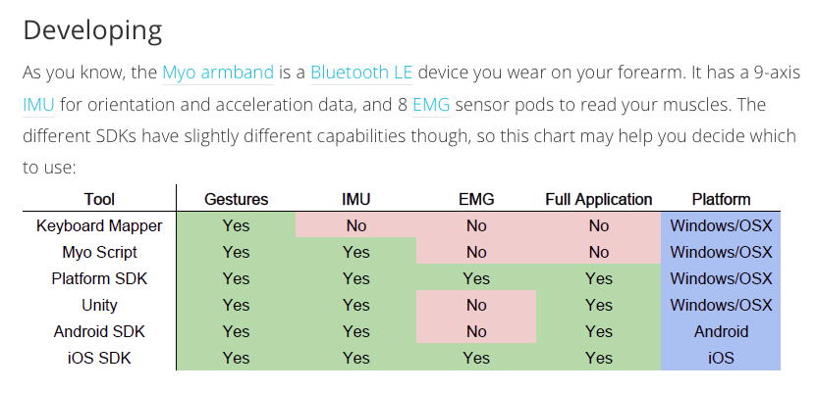Click iOS SDK's Full Application 'Yes' cell
816x393 pixels.
[x=599, y=358]
